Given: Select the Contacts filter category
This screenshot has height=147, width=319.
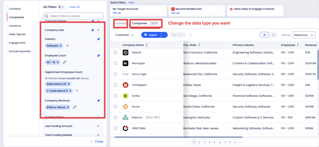Looking at the screenshot, I should click(15, 9).
